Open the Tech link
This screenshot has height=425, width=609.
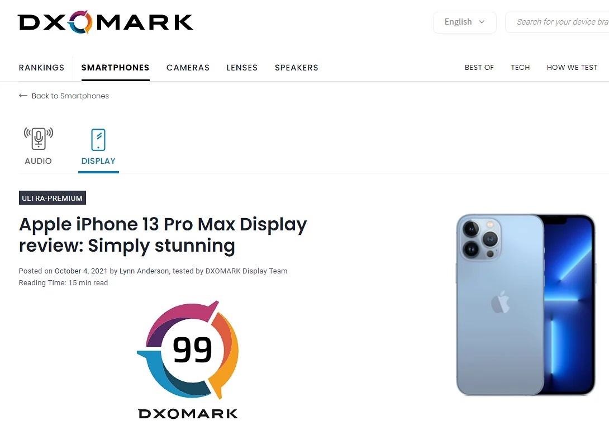pos(521,68)
